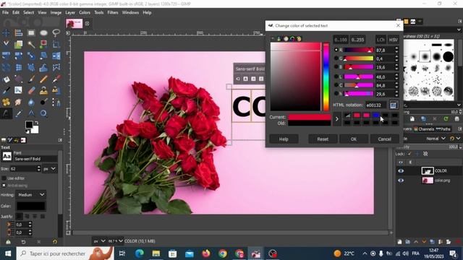The height and width of the screenshot is (260, 463).
Task: Open the Colors menu
Action: pos(85,13)
